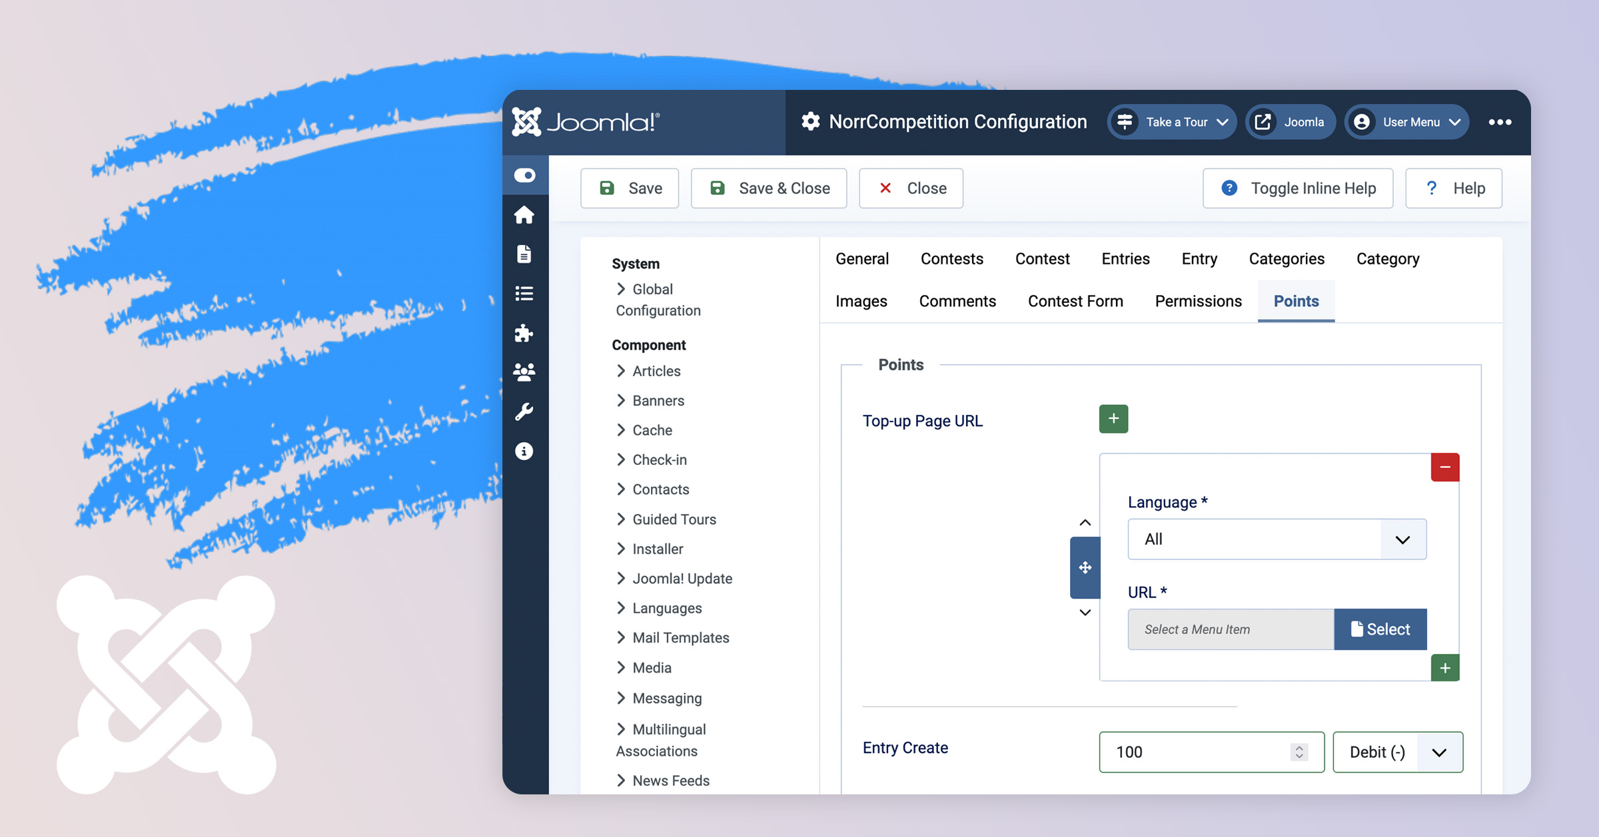
Task: Open the Home dashboard icon
Action: tap(524, 214)
